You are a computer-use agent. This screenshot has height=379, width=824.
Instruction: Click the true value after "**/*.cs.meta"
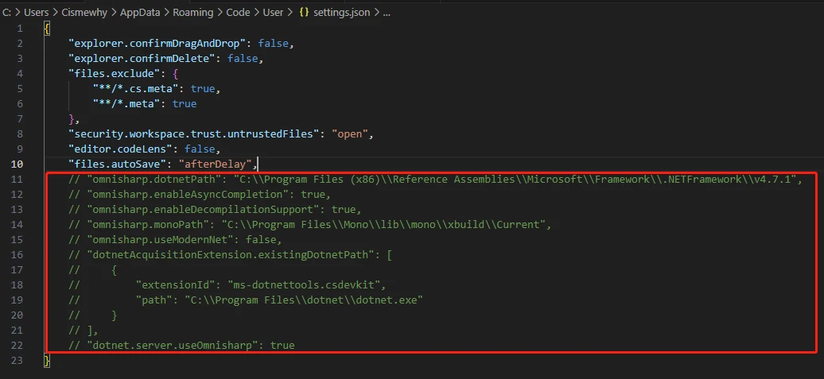tap(203, 89)
